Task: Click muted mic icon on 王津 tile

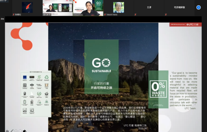Action: click(135, 14)
